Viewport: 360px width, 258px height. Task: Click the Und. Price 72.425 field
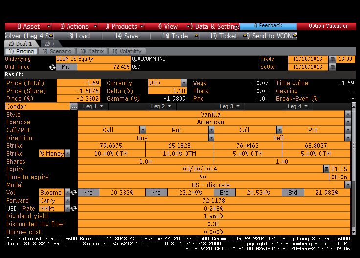pyautogui.click(x=104, y=67)
